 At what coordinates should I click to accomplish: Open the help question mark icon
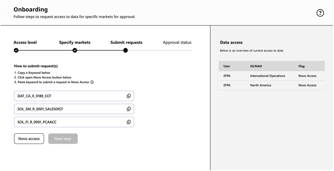point(320,13)
